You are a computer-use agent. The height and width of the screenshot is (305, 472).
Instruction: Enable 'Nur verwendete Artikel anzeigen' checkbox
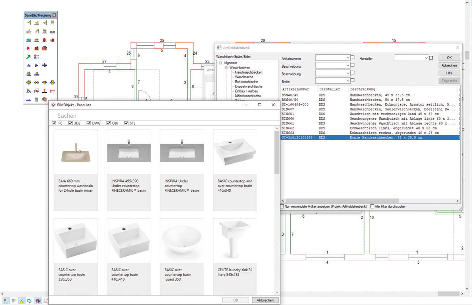[x=282, y=206]
